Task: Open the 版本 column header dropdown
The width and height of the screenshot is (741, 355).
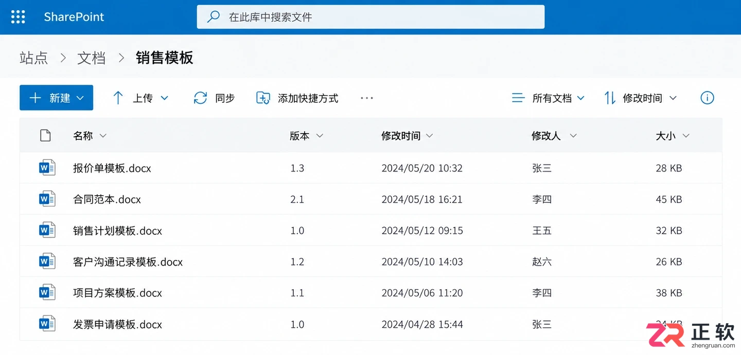Action: coord(320,136)
